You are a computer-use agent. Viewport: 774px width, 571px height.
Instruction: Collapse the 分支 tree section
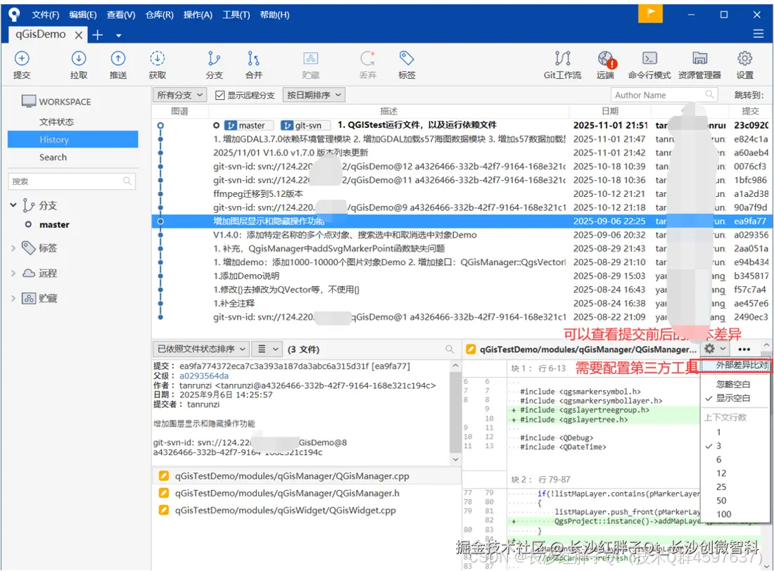(x=13, y=205)
